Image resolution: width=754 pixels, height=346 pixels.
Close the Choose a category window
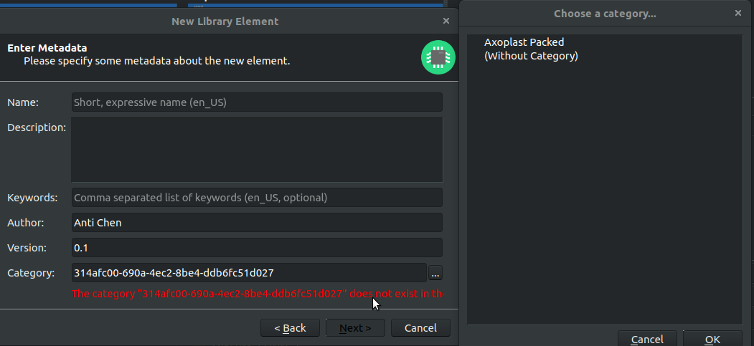tap(738, 13)
